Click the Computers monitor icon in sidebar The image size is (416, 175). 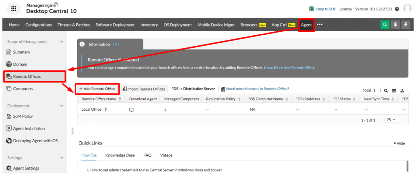click(x=8, y=89)
